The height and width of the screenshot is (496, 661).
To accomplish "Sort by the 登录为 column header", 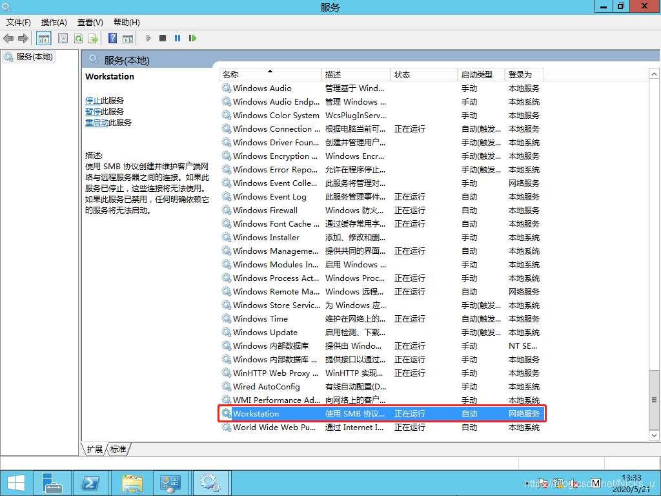I will (x=524, y=75).
